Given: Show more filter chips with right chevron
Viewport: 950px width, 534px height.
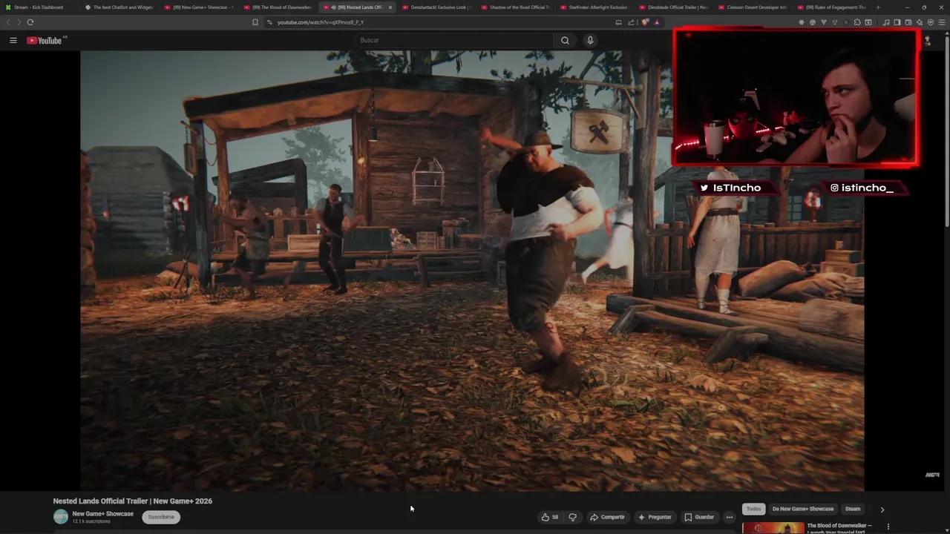Looking at the screenshot, I should [882, 510].
